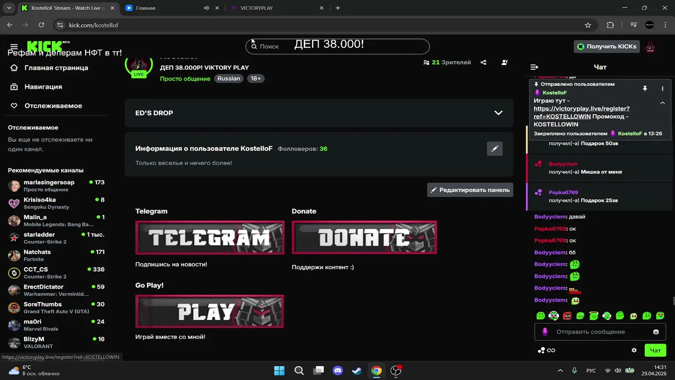675x380 pixels.
Task: Reload the page
Action: click(x=41, y=25)
